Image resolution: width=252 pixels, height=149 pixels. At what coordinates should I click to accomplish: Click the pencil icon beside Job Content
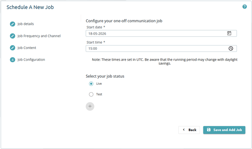click(12, 48)
